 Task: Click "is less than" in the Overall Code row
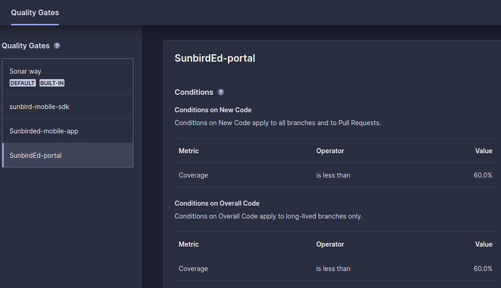[x=333, y=269]
